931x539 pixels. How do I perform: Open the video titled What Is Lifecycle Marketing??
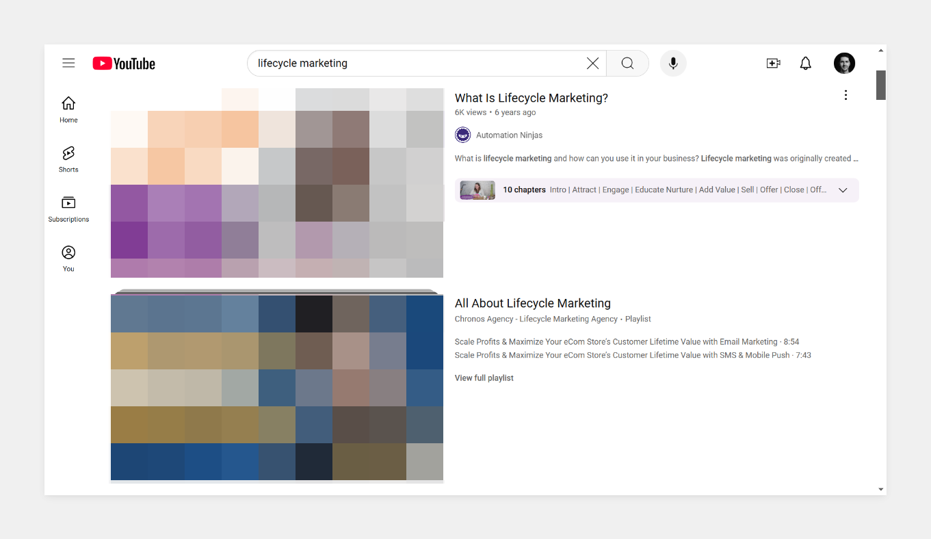point(532,98)
